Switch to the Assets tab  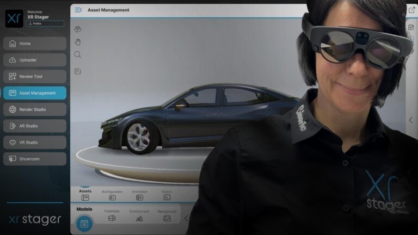tap(85, 195)
